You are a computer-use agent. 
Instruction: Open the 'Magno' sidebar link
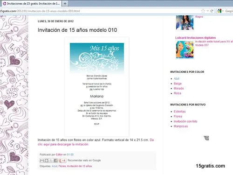199,17
